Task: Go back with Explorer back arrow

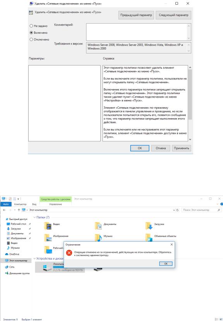Action: click(4, 210)
